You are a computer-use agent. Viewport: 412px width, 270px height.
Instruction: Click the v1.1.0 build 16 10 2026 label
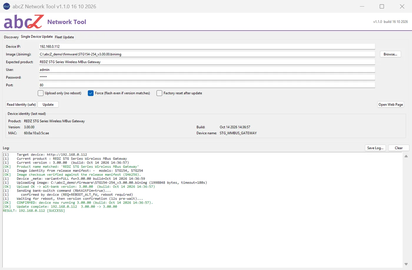click(x=390, y=22)
